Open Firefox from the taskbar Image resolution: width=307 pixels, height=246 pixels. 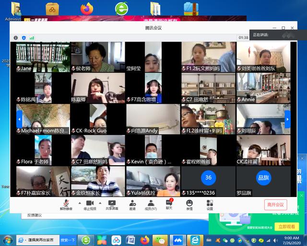click(145, 240)
